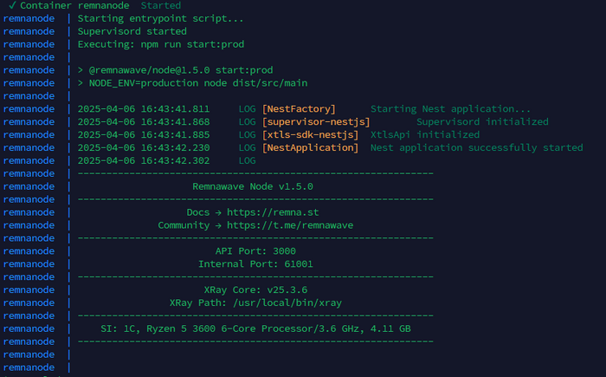Click the Remnawave Node v1.5.0 banner title
606x377 pixels.
pyautogui.click(x=253, y=186)
